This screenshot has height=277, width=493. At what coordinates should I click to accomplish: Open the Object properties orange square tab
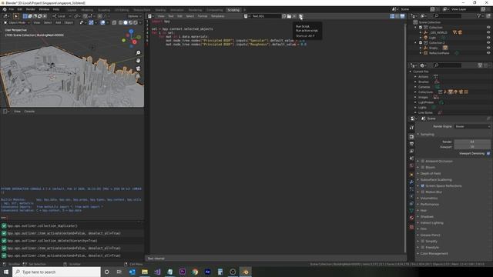411,175
